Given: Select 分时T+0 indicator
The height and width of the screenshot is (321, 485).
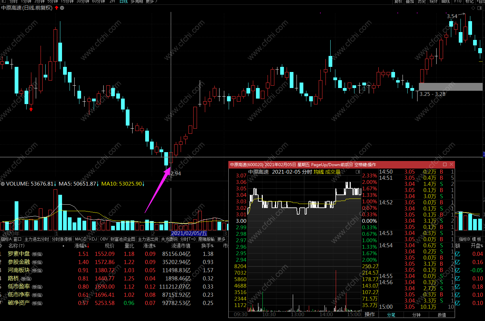Looking at the screenshot, I should point(188,239).
